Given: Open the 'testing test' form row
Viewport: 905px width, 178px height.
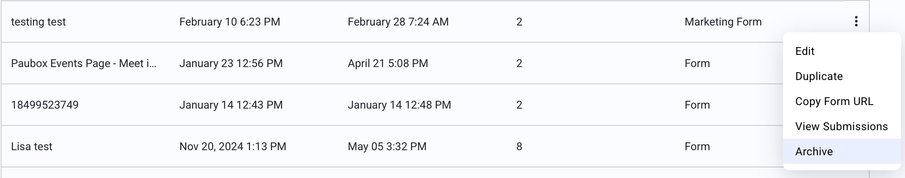Looking at the screenshot, I should tap(38, 22).
